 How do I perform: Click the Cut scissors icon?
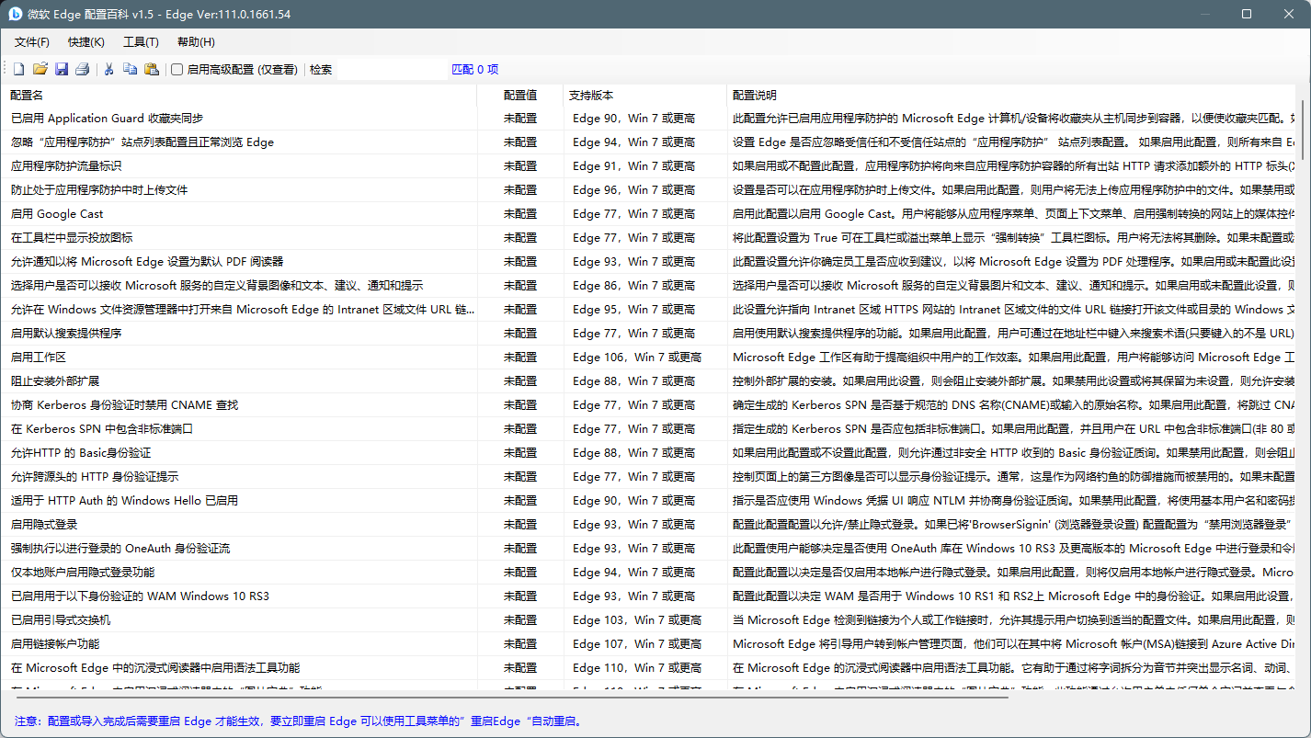tap(108, 69)
